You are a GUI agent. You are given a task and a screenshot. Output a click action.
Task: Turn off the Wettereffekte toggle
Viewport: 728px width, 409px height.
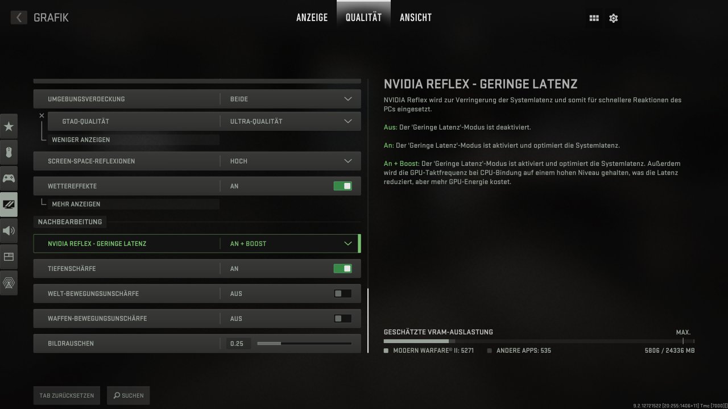(342, 186)
